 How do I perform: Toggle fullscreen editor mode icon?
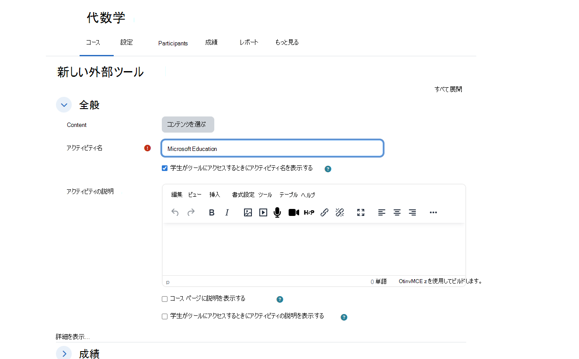(x=361, y=212)
